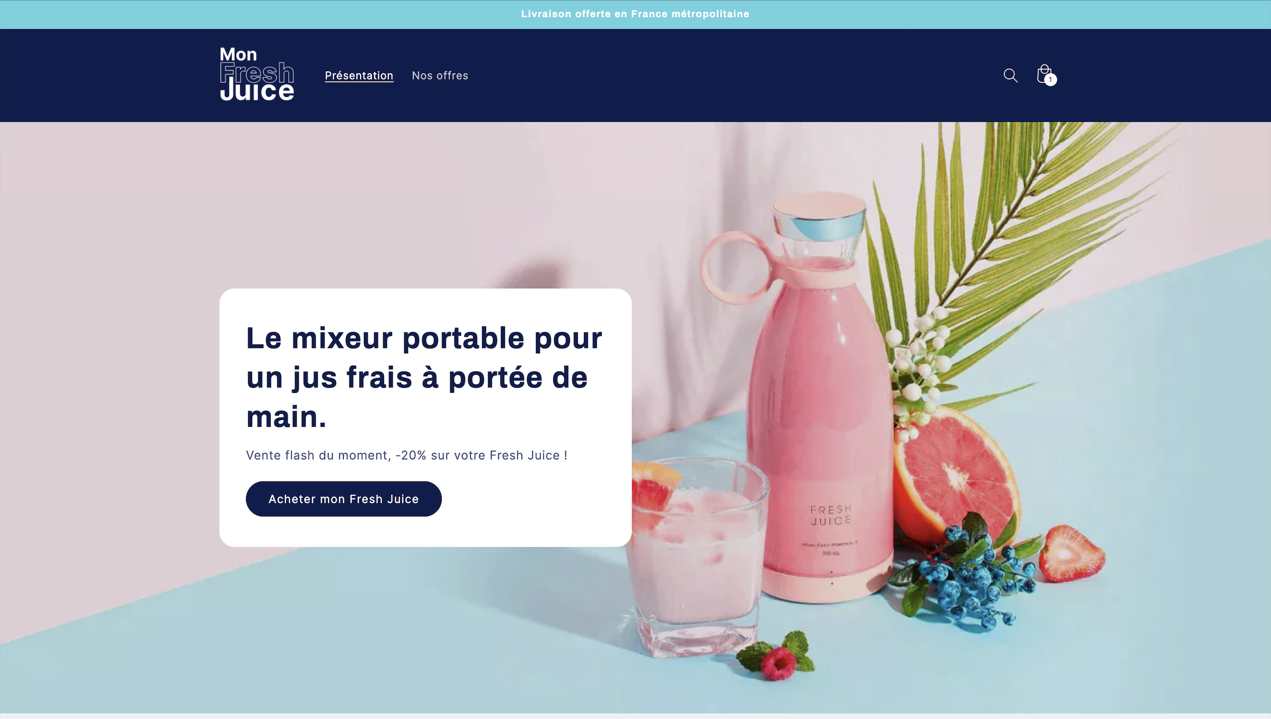Viewport: 1271px width, 719px height.
Task: Go to the Présentation menu item
Action: [x=359, y=75]
